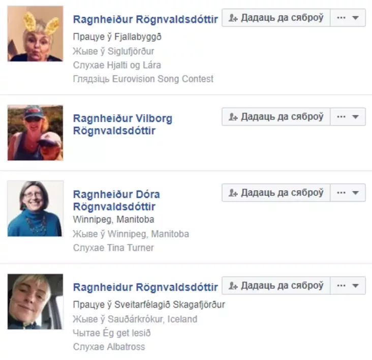Screen dimensions: 372x360
Task: Click 'Дадаць да сяброў' for Ragnheiður Vilborg
Action: pyautogui.click(x=276, y=117)
